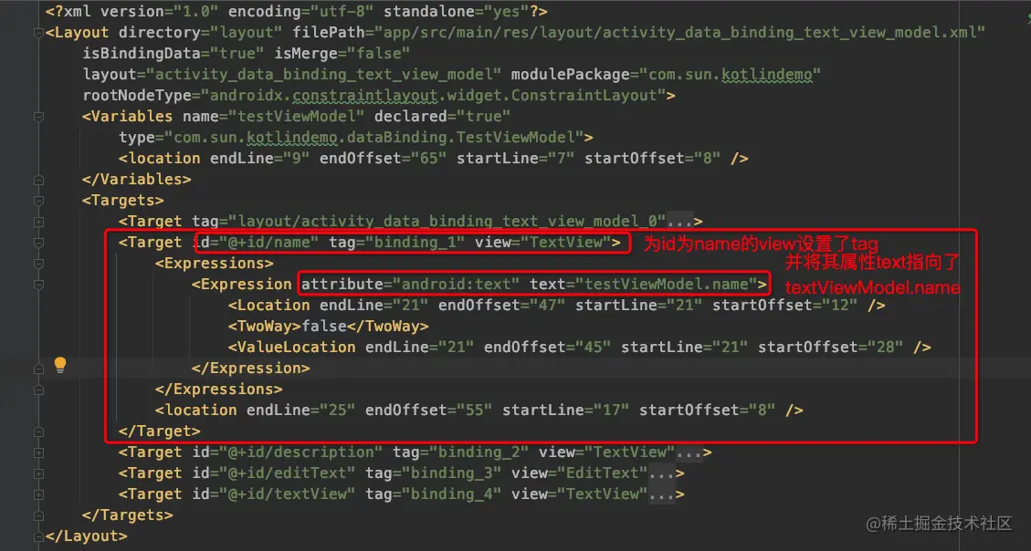The image size is (1031, 551).
Task: Expand the folded Target @+id/editText block
Action: (38, 473)
